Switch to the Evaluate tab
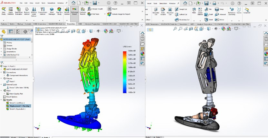268x138 pixels. [x=28, y=24]
